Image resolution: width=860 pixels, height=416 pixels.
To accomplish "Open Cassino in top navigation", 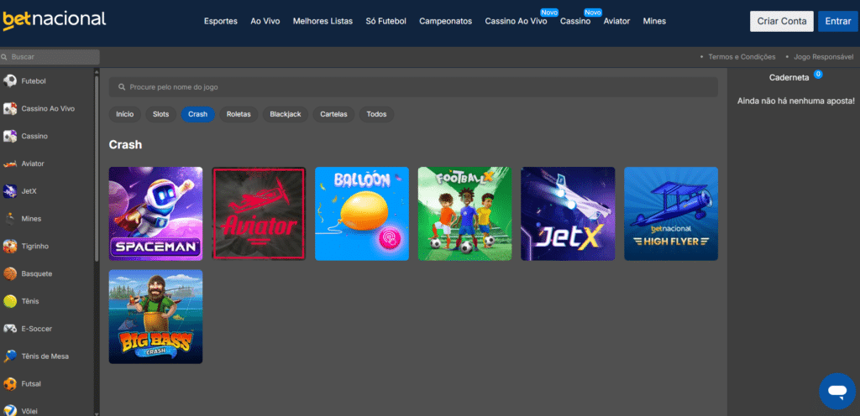I will pyautogui.click(x=575, y=21).
